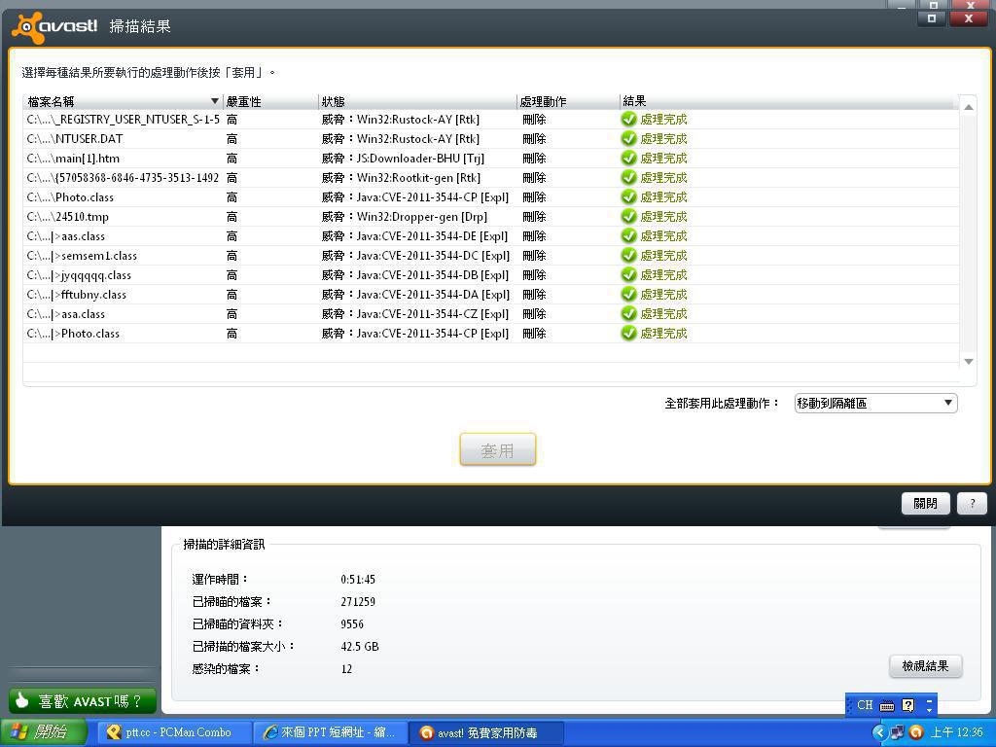Image resolution: width=996 pixels, height=747 pixels.
Task: Click green checkmark for asa.class row
Action: (x=629, y=314)
